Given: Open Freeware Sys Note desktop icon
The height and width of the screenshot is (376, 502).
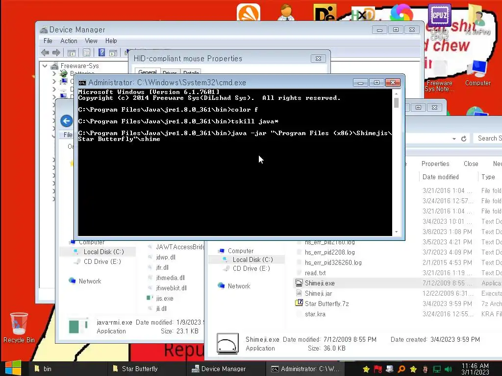Looking at the screenshot, I should pyautogui.click(x=440, y=77).
